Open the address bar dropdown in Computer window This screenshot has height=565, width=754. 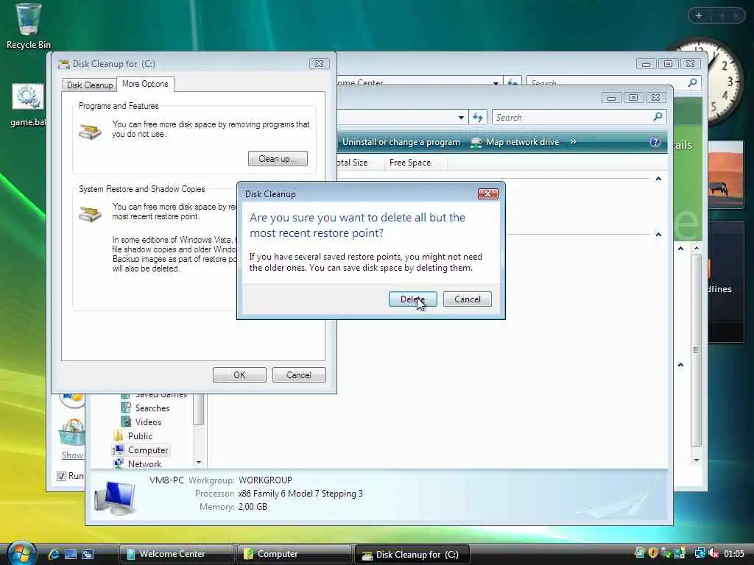461,117
